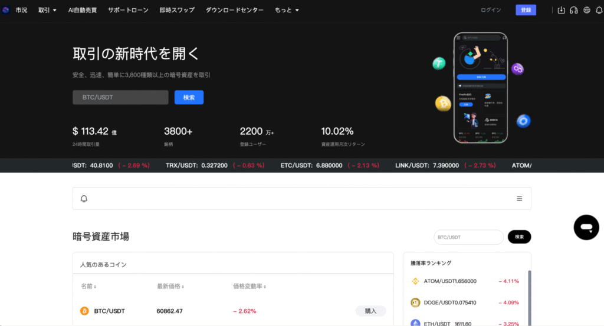Image resolution: width=604 pixels, height=326 pixels.
Task: Click the 3800+ stat
Action: (178, 131)
